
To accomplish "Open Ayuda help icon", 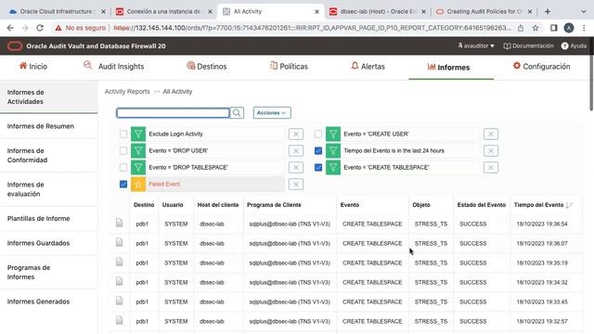I will point(574,45).
